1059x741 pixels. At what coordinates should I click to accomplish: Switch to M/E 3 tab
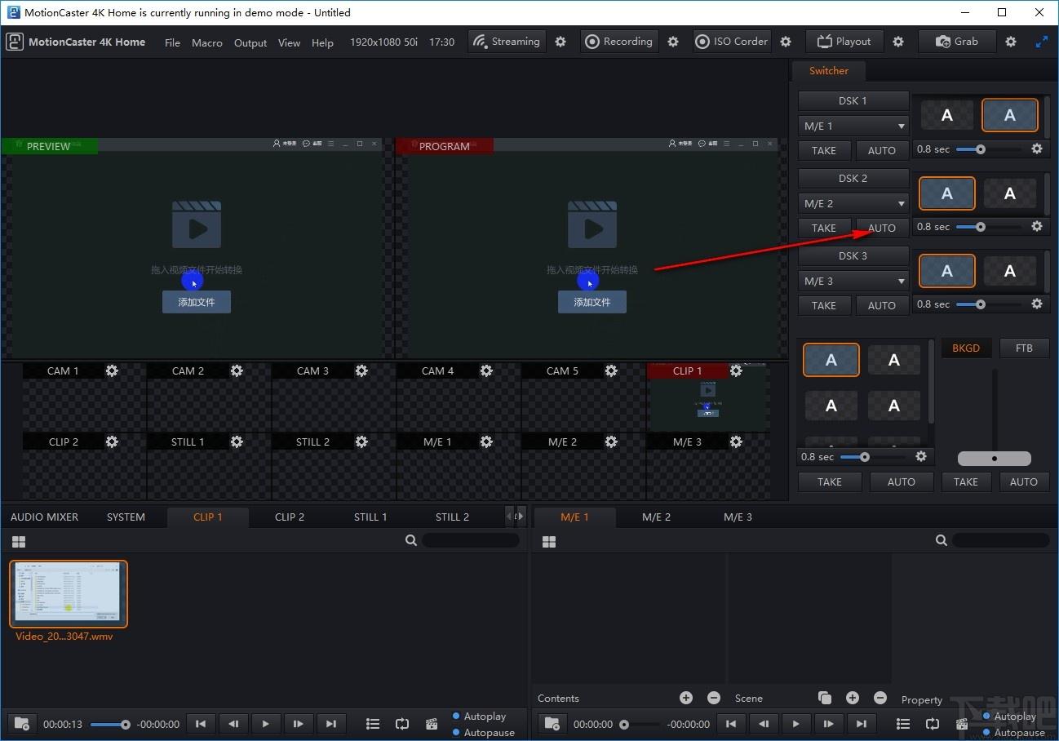738,517
